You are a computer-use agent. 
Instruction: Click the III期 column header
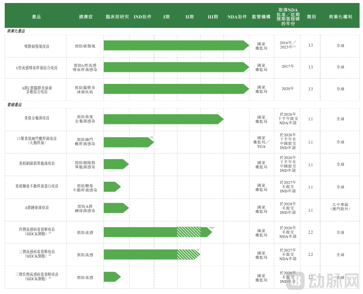[x=213, y=17]
